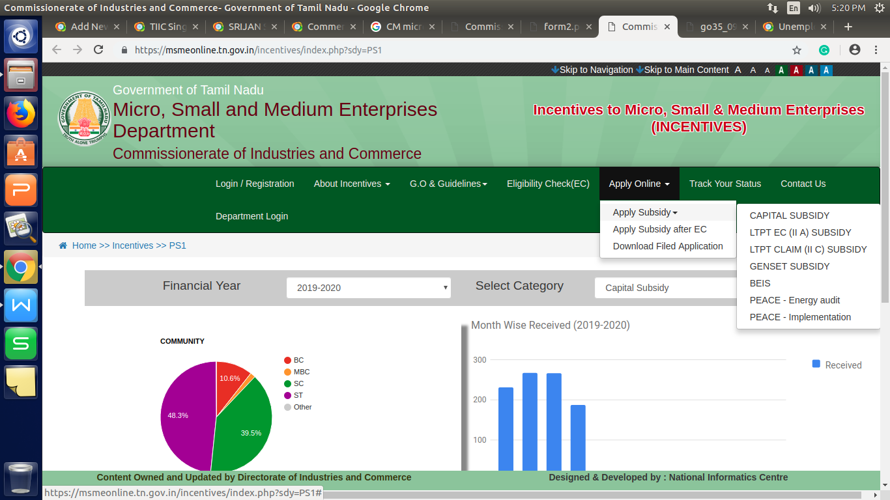Open Chrome profile avatar icon
890x500 pixels.
point(855,50)
